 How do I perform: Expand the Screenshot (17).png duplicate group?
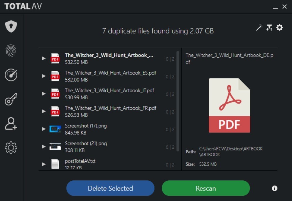point(44,129)
